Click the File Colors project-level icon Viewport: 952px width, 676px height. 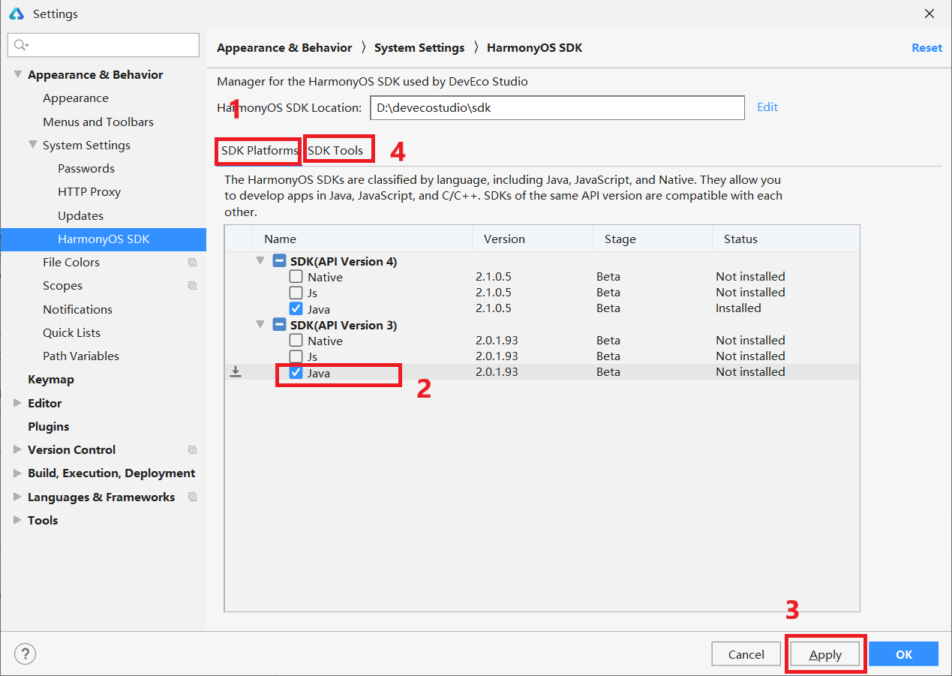193,263
